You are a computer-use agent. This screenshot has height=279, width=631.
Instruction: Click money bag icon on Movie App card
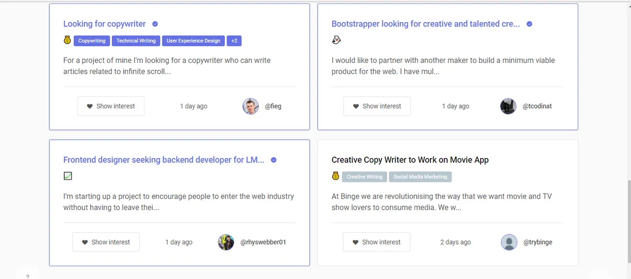pyautogui.click(x=336, y=176)
